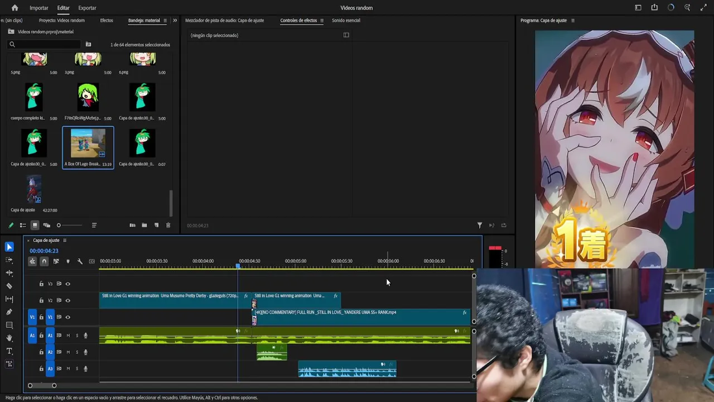
Task: Toggle insert sequences as nests button
Action: [x=32, y=261]
